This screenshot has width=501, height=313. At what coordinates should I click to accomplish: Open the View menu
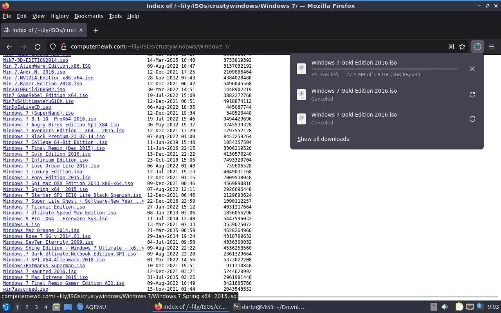[38, 16]
